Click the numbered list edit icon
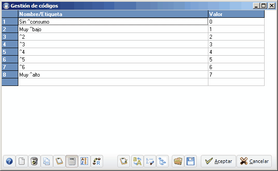The height and width of the screenshot is (171, 278). click(x=150, y=161)
